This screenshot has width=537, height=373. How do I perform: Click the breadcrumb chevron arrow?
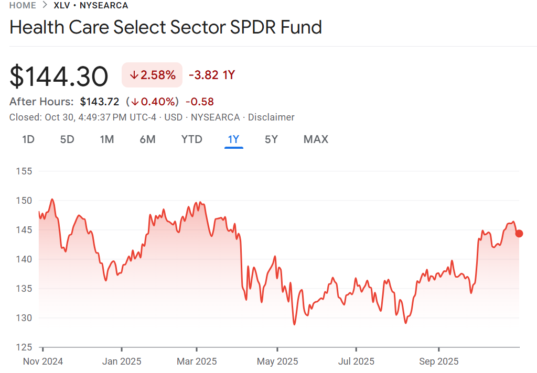[x=45, y=5]
